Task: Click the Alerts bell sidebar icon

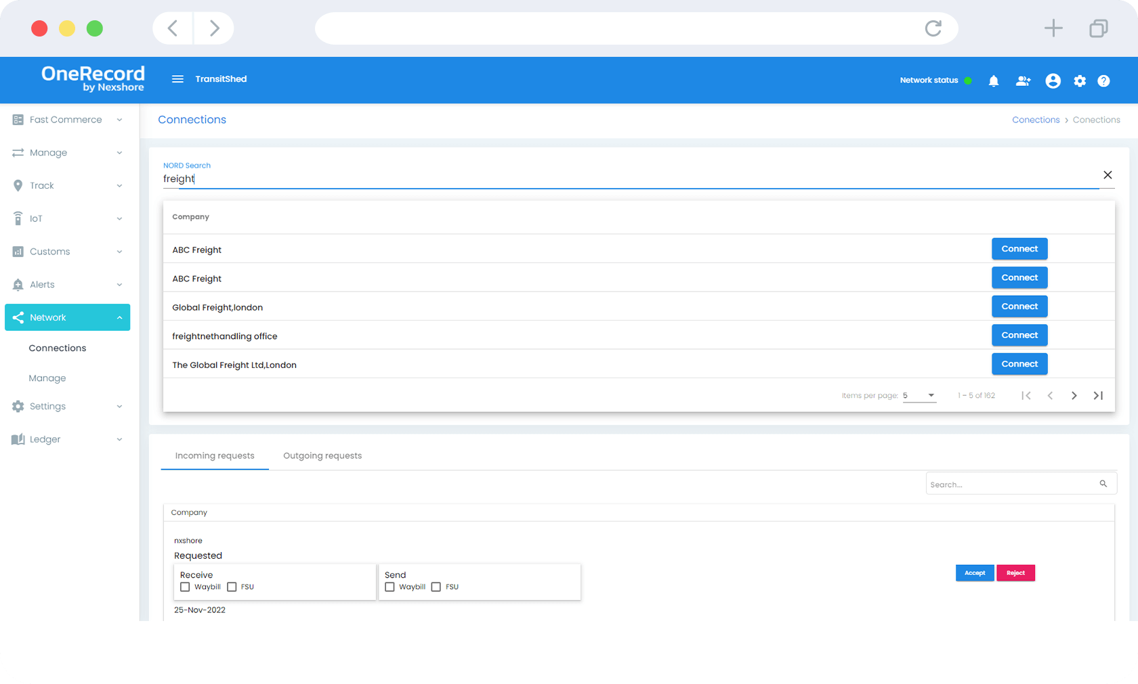Action: click(18, 285)
